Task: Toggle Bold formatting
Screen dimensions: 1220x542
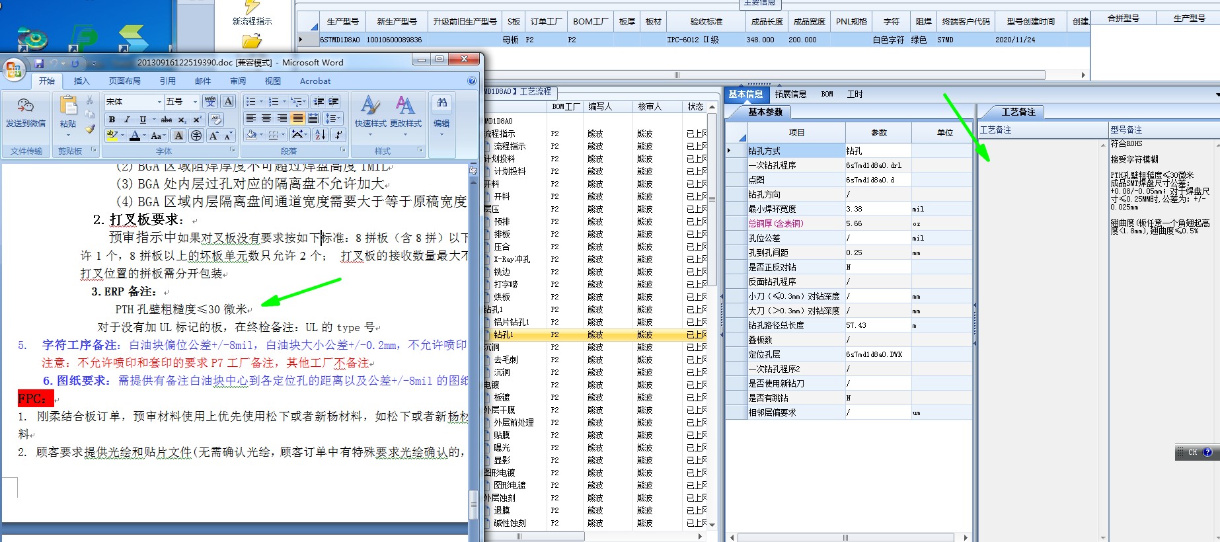Action: click(x=112, y=120)
